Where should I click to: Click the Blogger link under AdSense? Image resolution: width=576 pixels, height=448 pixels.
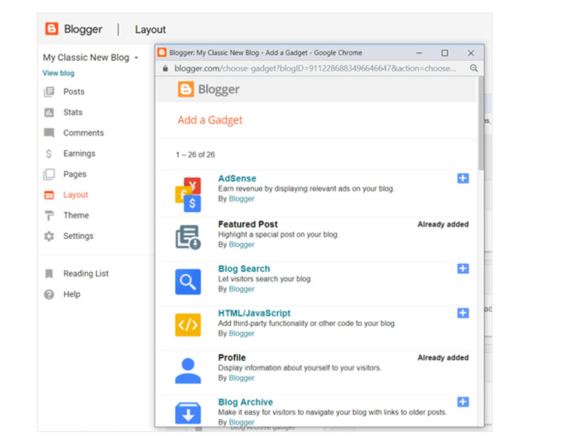[241, 199]
